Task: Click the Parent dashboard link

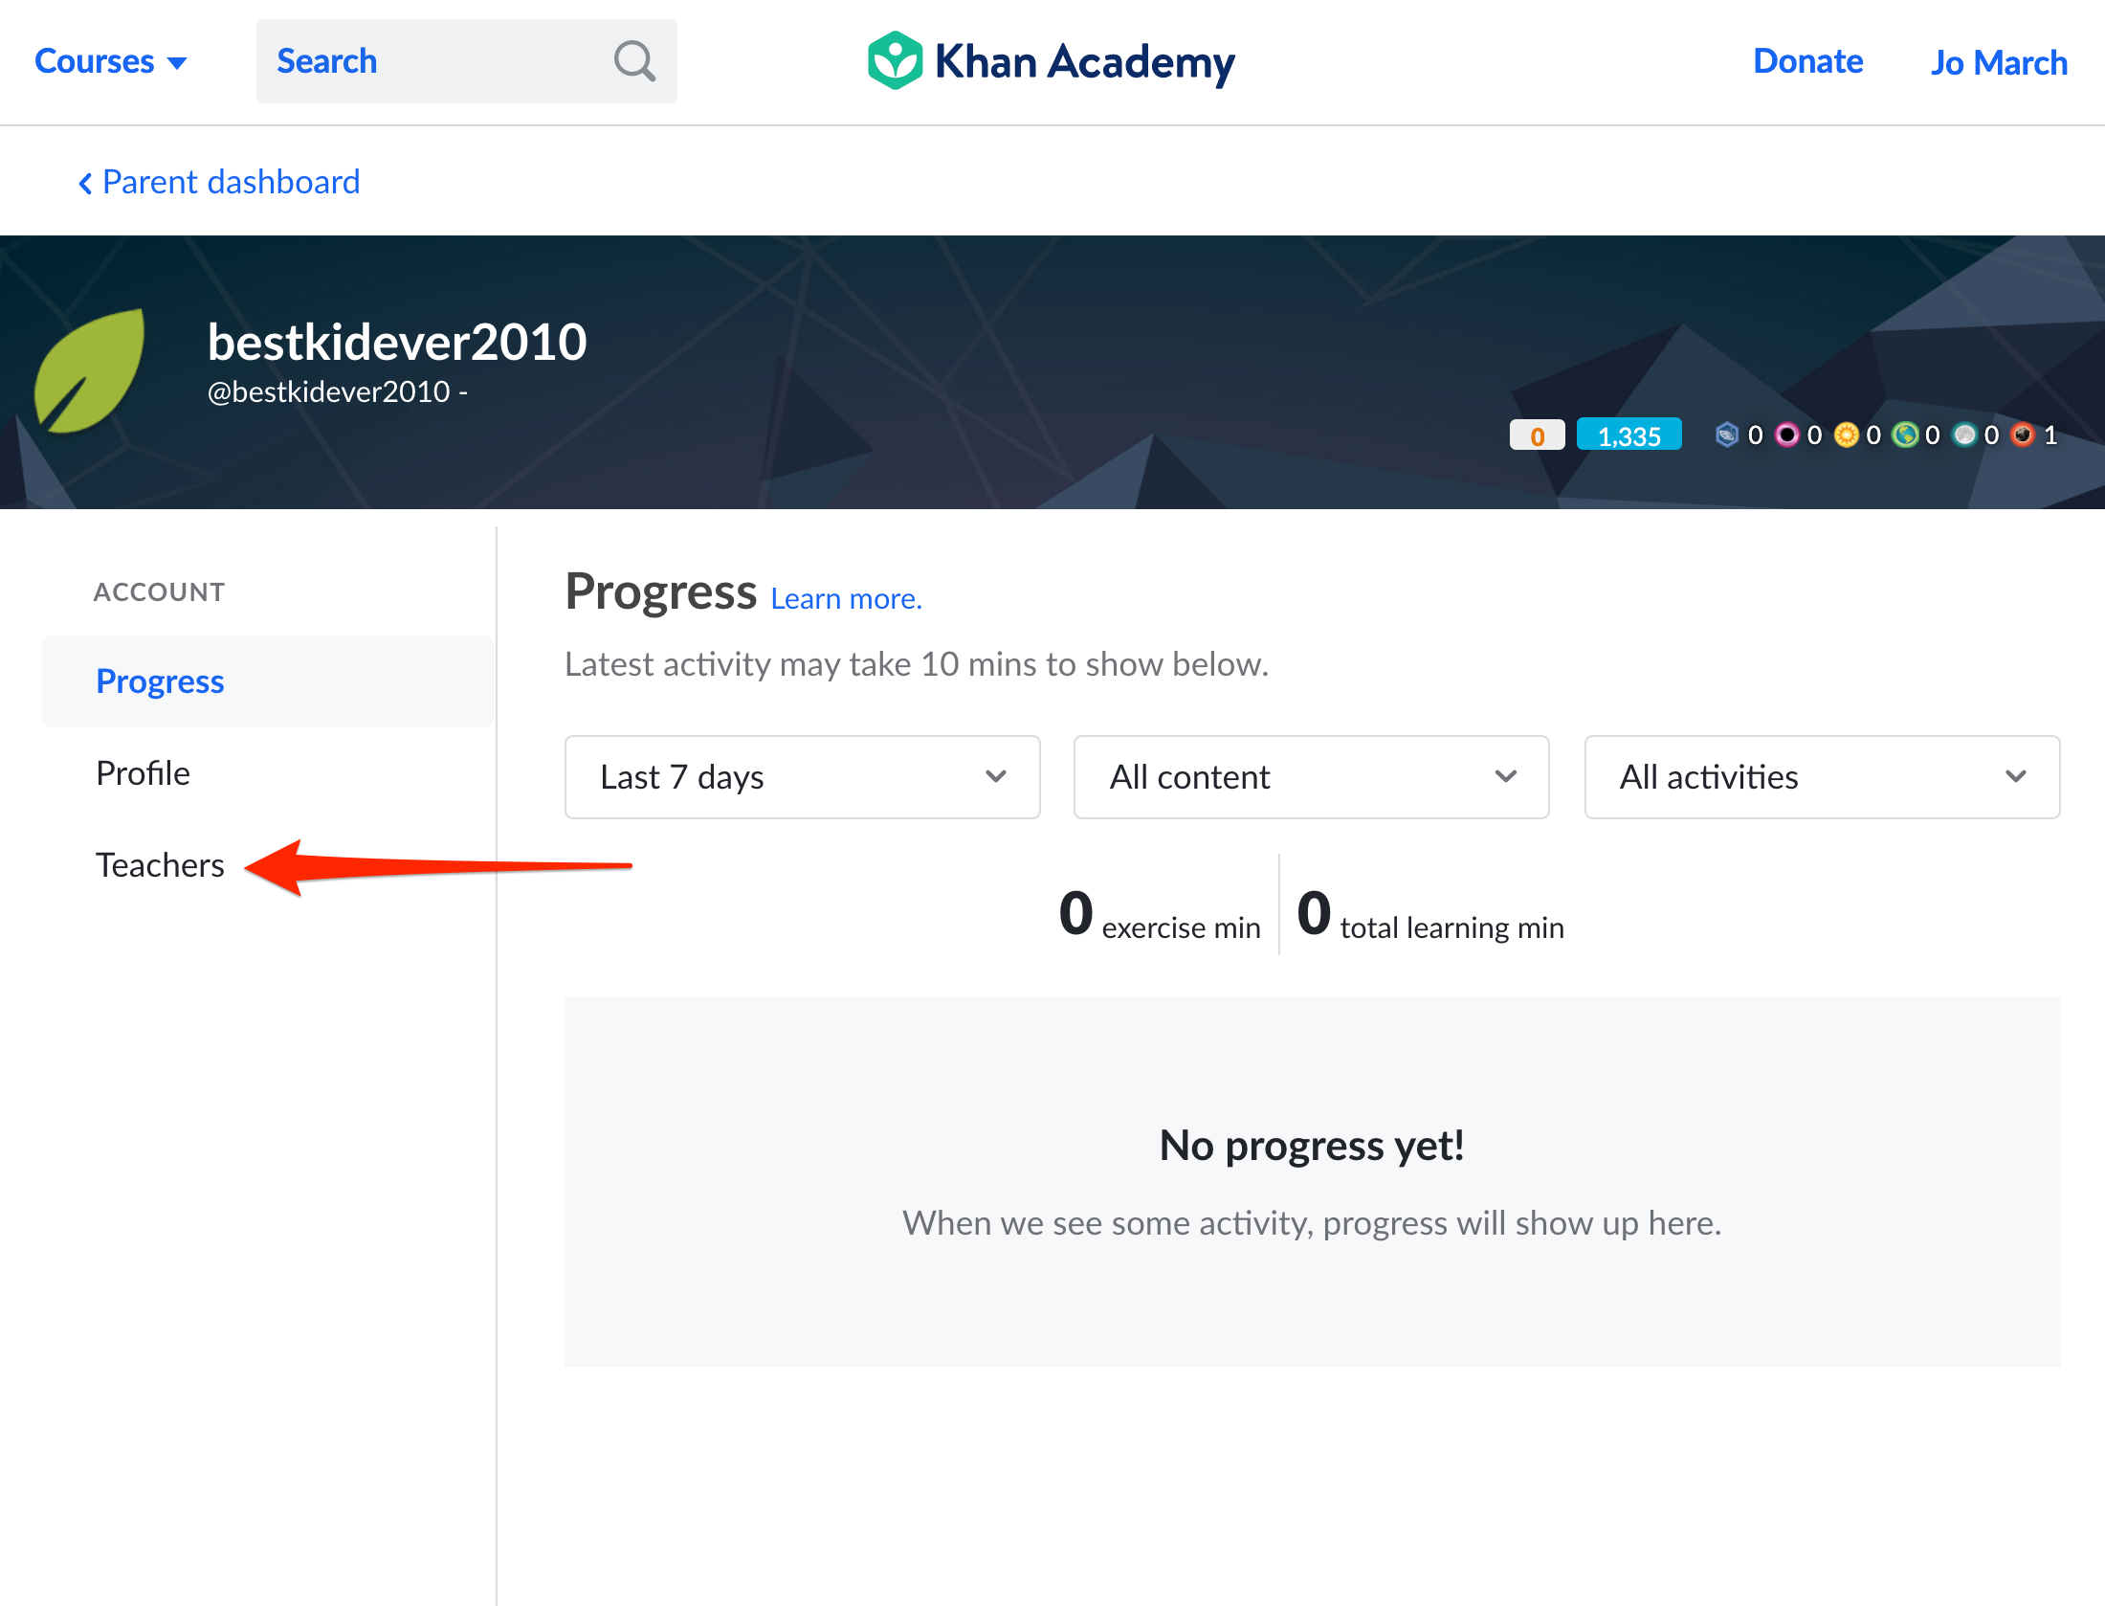Action: 232,181
